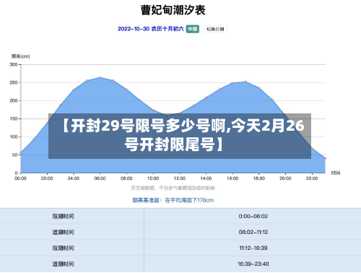Click the x-axis label 20:00
This screenshot has height=273, width=361.
pos(285,178)
